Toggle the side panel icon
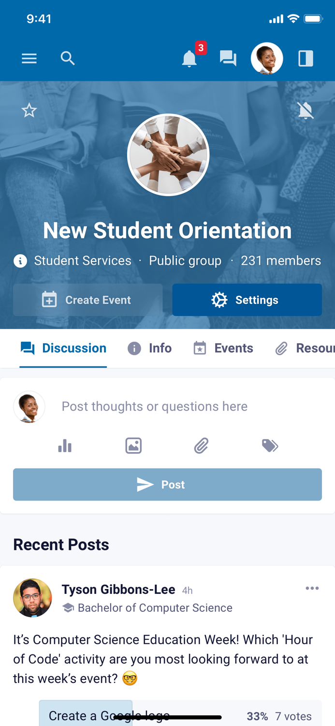The height and width of the screenshot is (726, 335). [306, 59]
